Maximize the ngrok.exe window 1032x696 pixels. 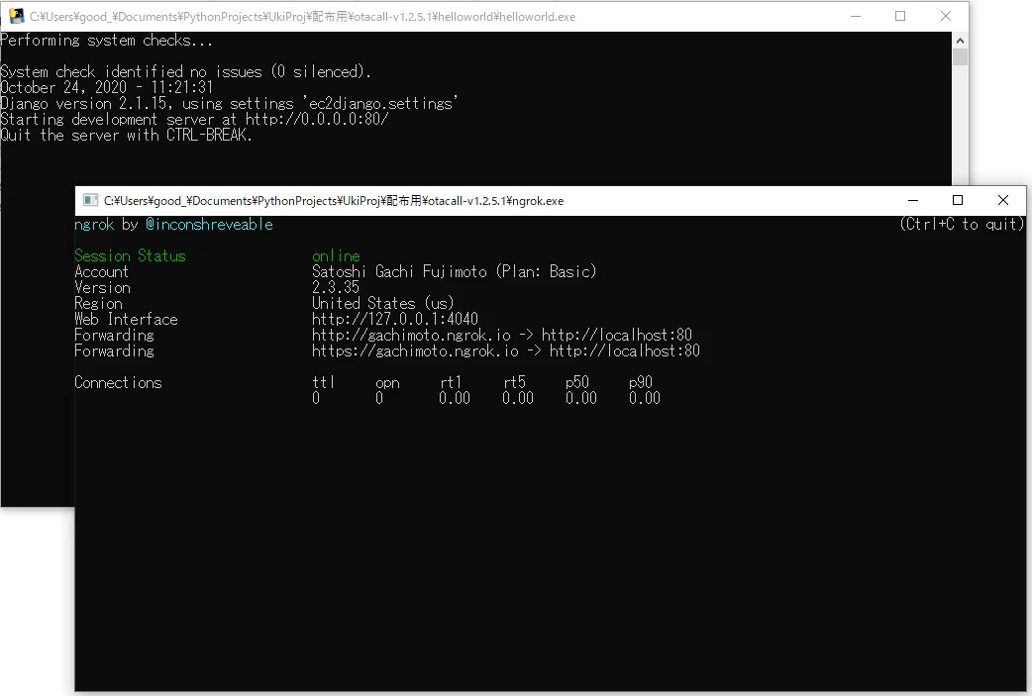tap(958, 200)
